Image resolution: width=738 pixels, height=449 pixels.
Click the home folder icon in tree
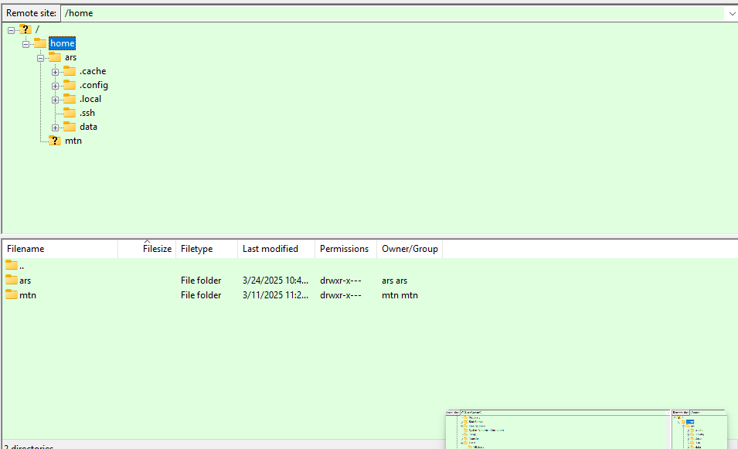click(x=40, y=43)
